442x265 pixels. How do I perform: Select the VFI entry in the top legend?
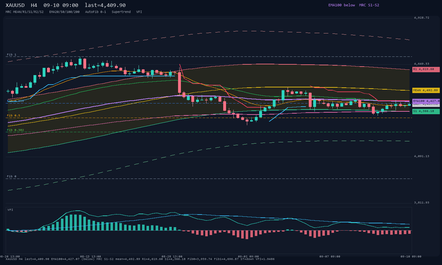139,12
